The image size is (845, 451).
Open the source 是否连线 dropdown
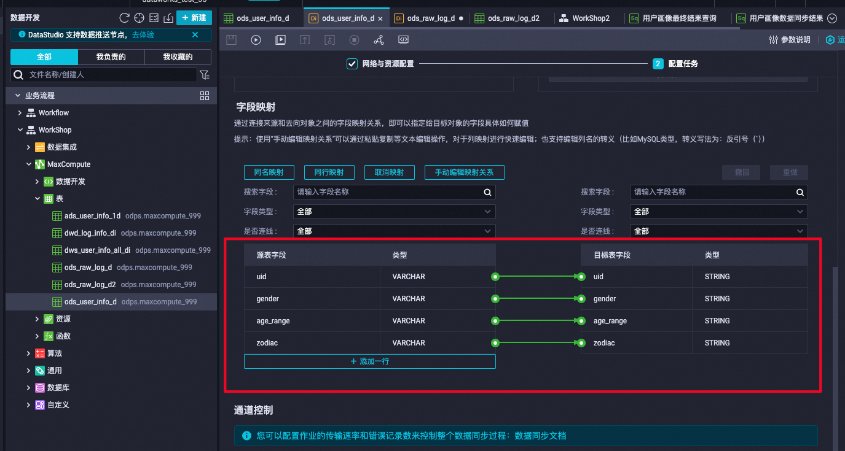tap(394, 231)
